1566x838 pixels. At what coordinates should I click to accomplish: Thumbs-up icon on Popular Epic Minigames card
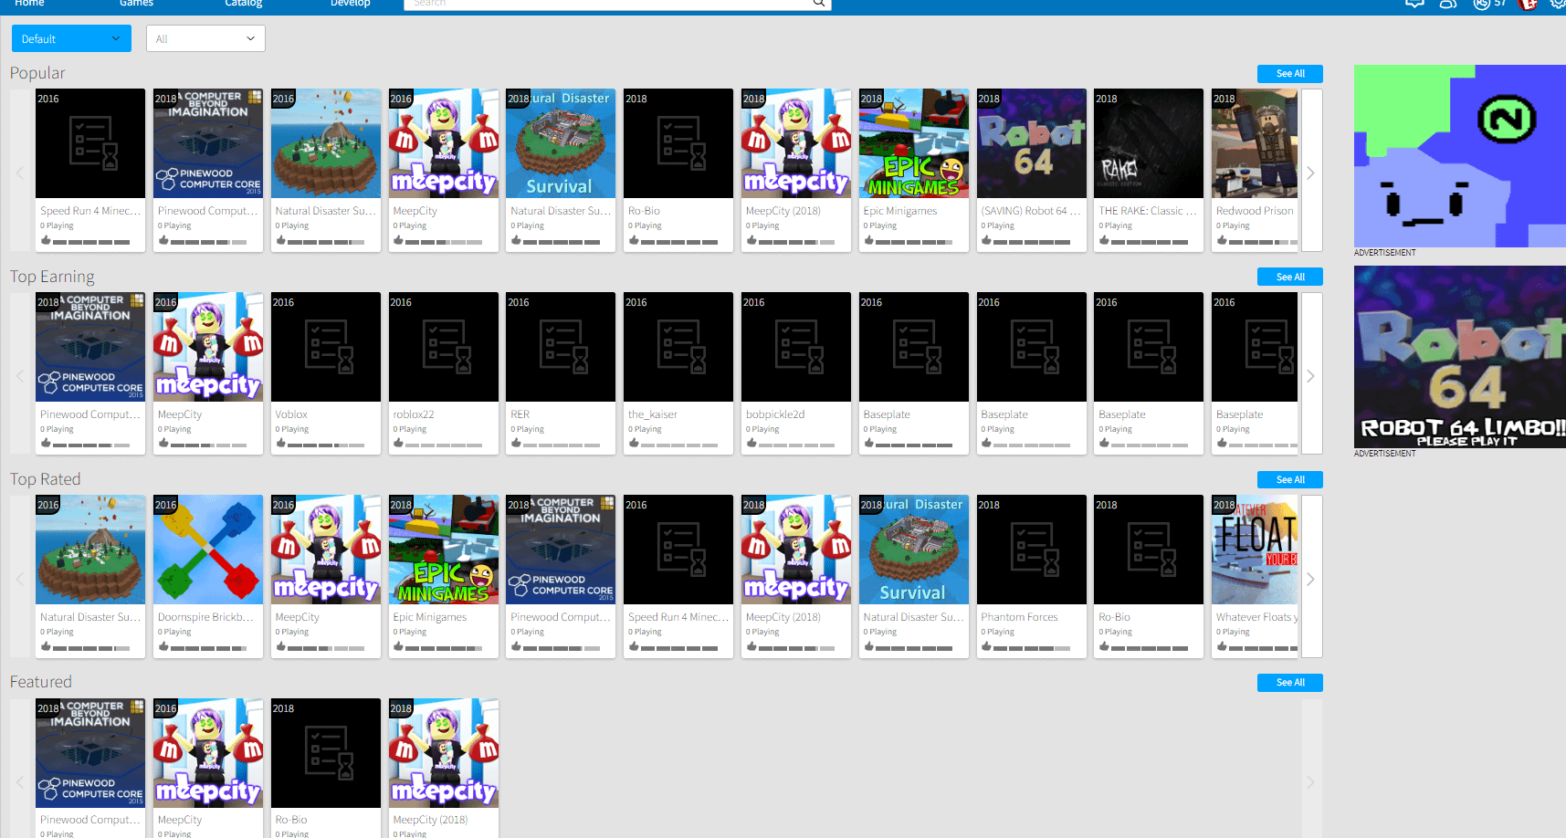868,240
